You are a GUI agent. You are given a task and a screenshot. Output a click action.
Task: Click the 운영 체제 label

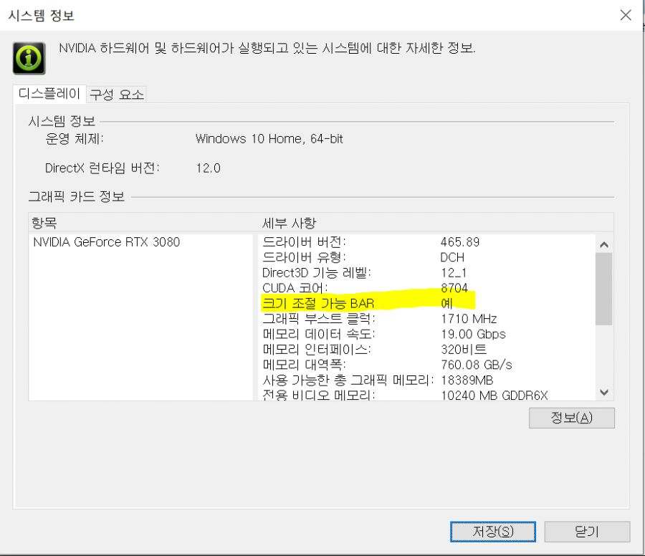click(75, 138)
